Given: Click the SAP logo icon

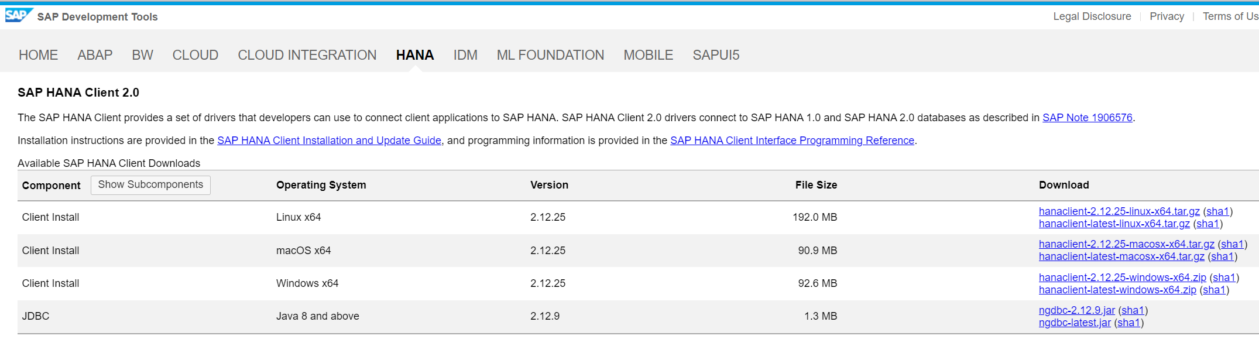Looking at the screenshot, I should (19, 15).
